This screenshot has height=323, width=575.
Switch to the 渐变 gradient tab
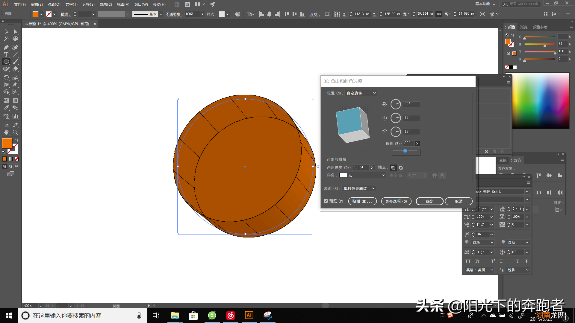pyautogui.click(x=524, y=27)
